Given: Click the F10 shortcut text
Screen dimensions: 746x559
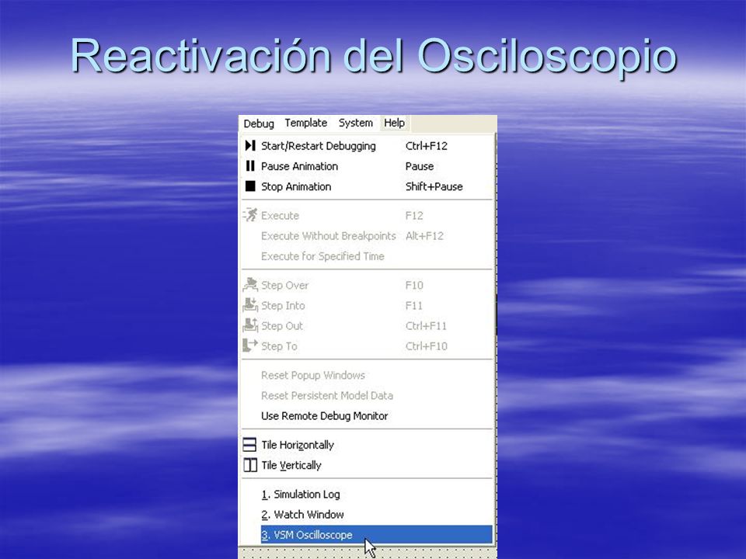Looking at the screenshot, I should point(414,285).
